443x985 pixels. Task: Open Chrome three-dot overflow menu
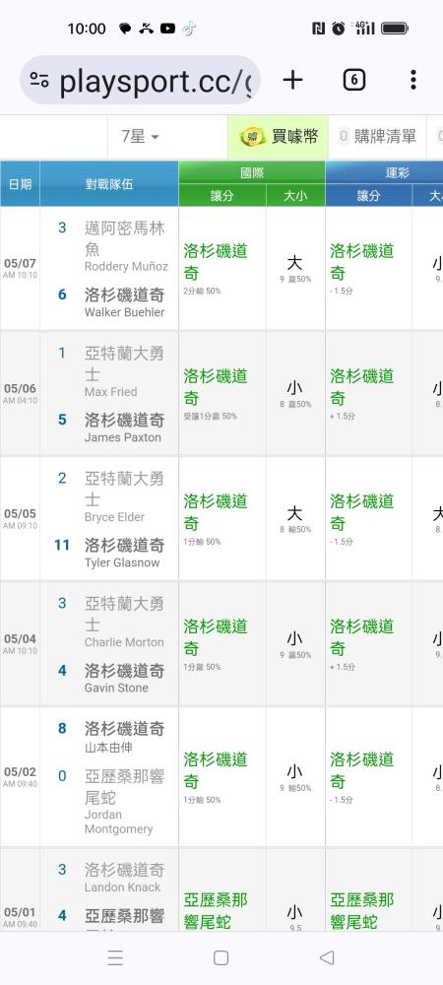pos(412,80)
